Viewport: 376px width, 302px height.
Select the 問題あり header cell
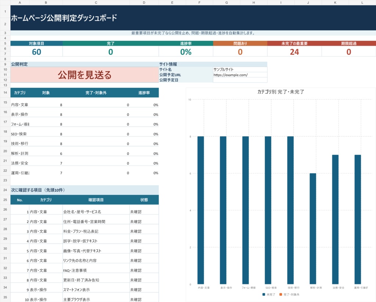(x=240, y=43)
